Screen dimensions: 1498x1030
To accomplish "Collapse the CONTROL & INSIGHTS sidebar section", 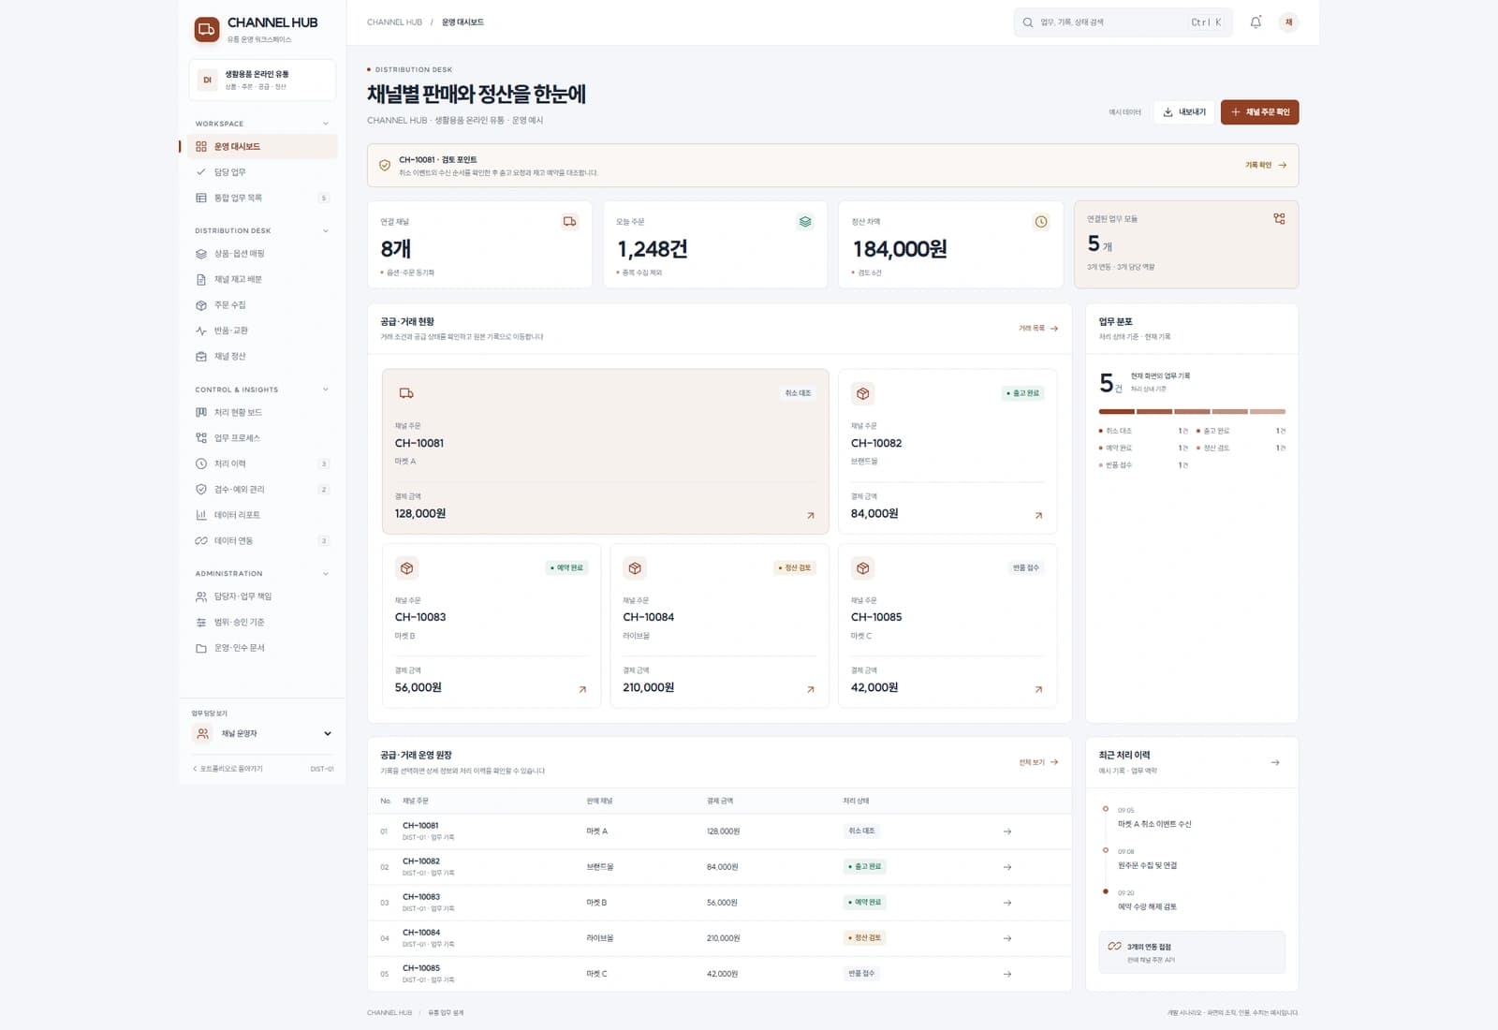I will [326, 390].
